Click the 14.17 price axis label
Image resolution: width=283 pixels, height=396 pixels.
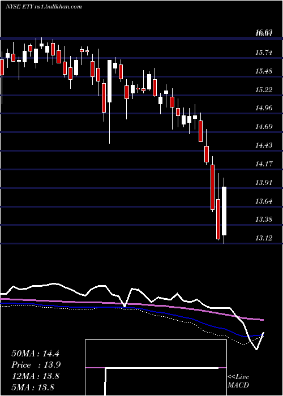(264, 164)
